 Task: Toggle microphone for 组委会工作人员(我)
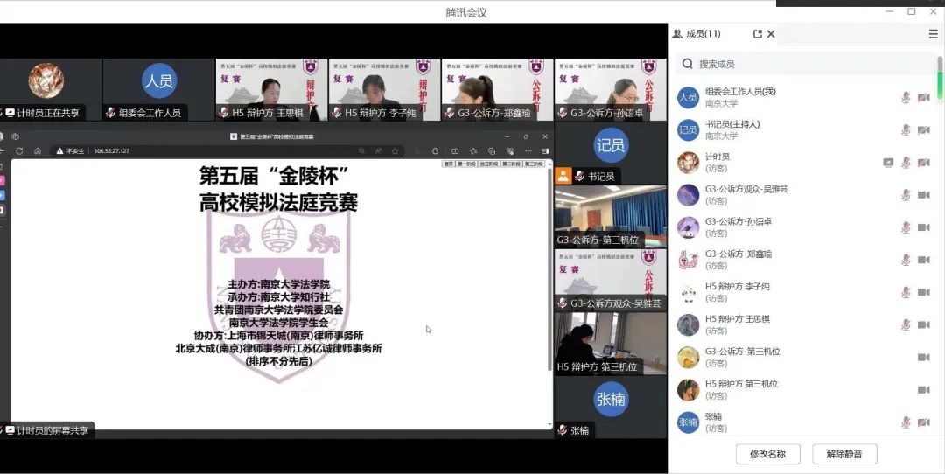tap(906, 97)
